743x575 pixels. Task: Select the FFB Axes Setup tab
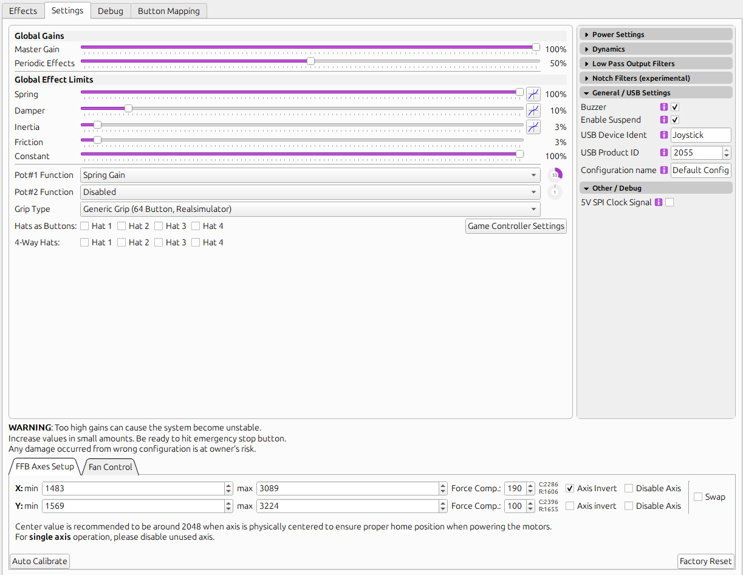pos(44,466)
